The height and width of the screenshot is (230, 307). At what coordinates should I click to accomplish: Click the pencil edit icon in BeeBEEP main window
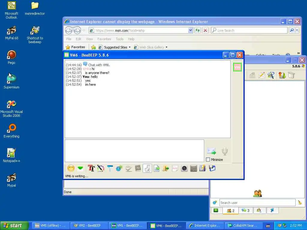[261, 75]
